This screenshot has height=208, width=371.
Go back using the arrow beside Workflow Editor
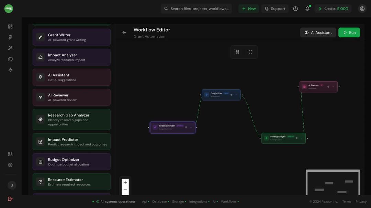point(124,33)
